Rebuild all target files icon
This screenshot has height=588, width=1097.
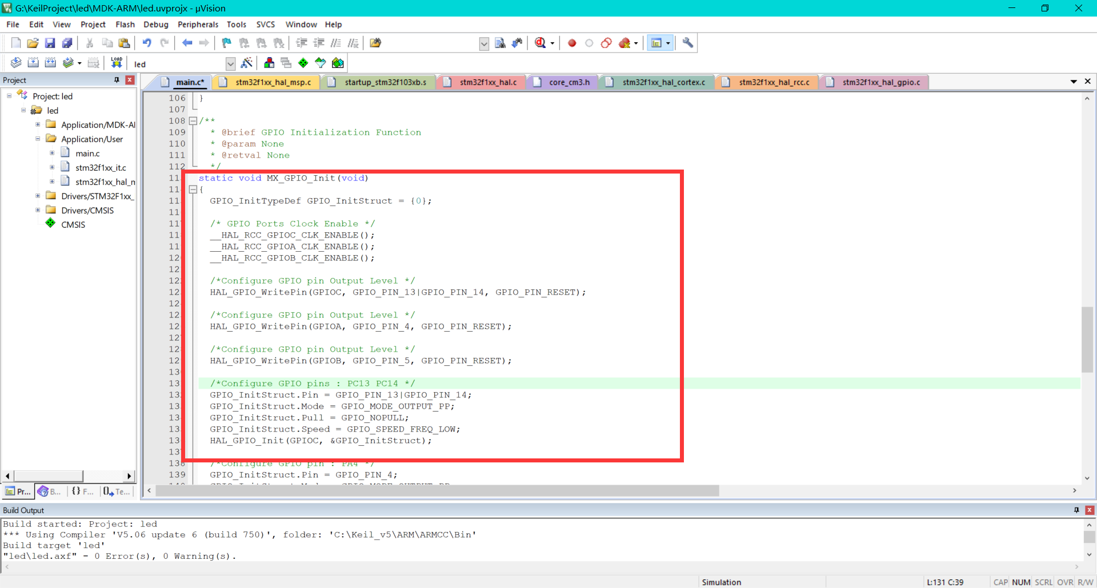pos(50,63)
